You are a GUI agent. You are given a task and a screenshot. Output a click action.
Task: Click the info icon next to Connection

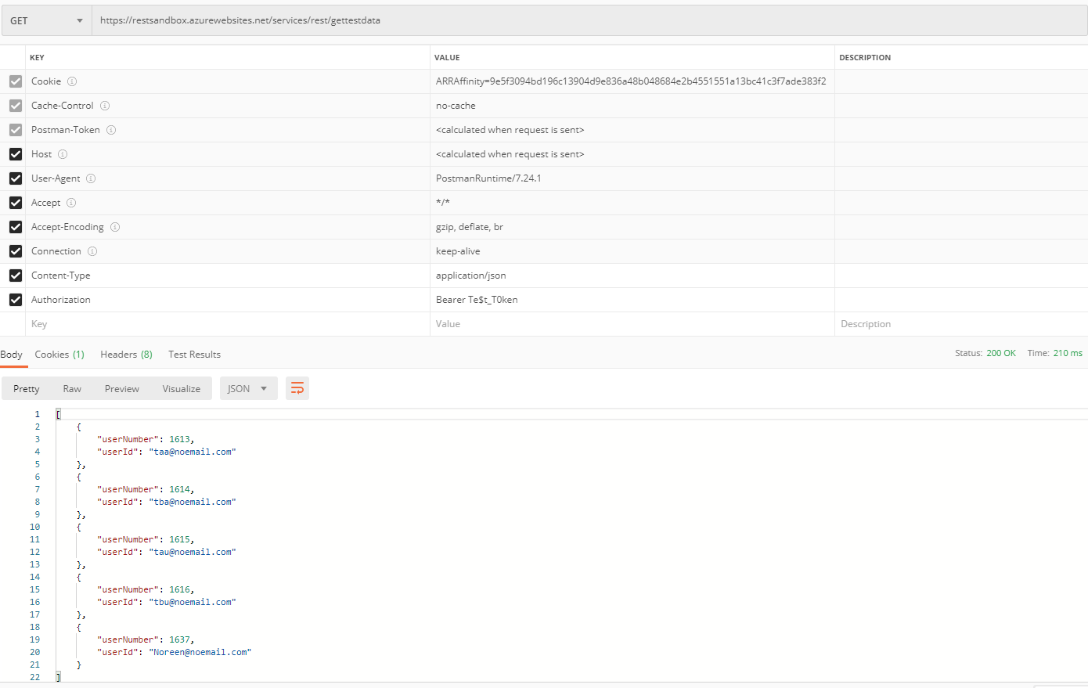[92, 251]
